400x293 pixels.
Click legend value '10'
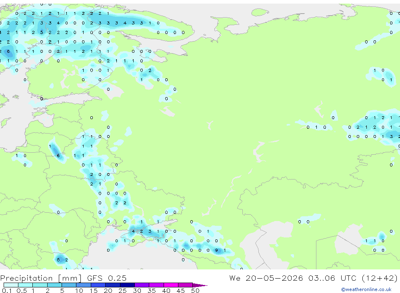pos(79,291)
